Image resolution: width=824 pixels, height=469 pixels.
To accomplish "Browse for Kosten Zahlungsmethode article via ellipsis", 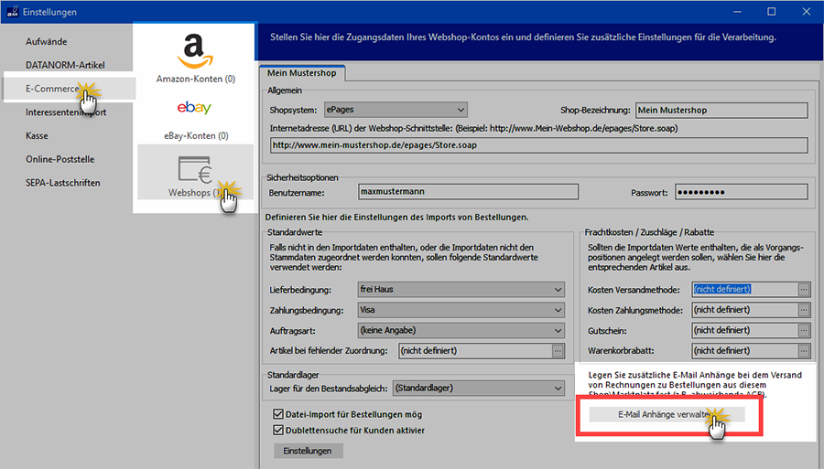I will 804,310.
